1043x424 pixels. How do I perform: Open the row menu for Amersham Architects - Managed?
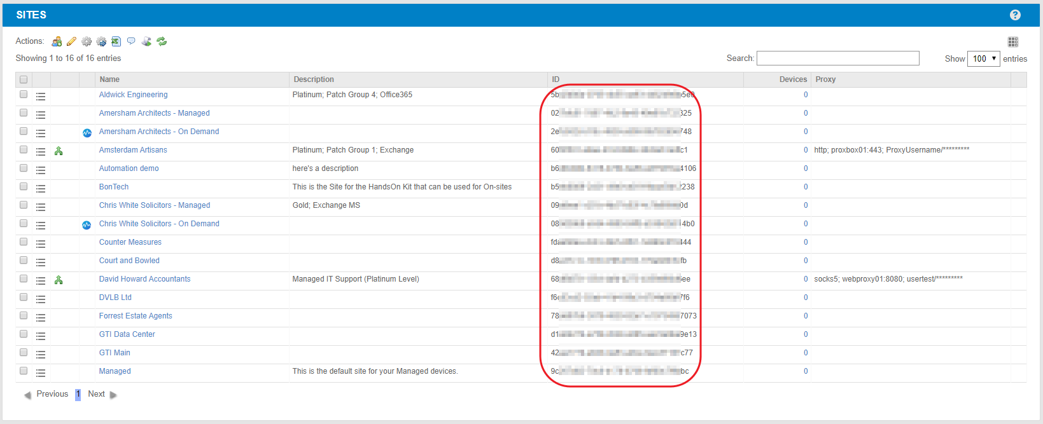pyautogui.click(x=41, y=115)
